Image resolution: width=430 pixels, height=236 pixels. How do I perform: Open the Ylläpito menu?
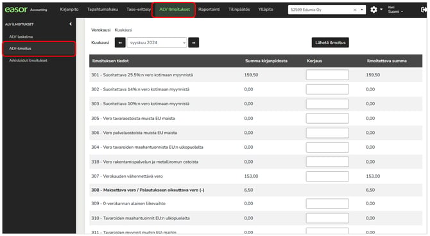click(x=266, y=10)
